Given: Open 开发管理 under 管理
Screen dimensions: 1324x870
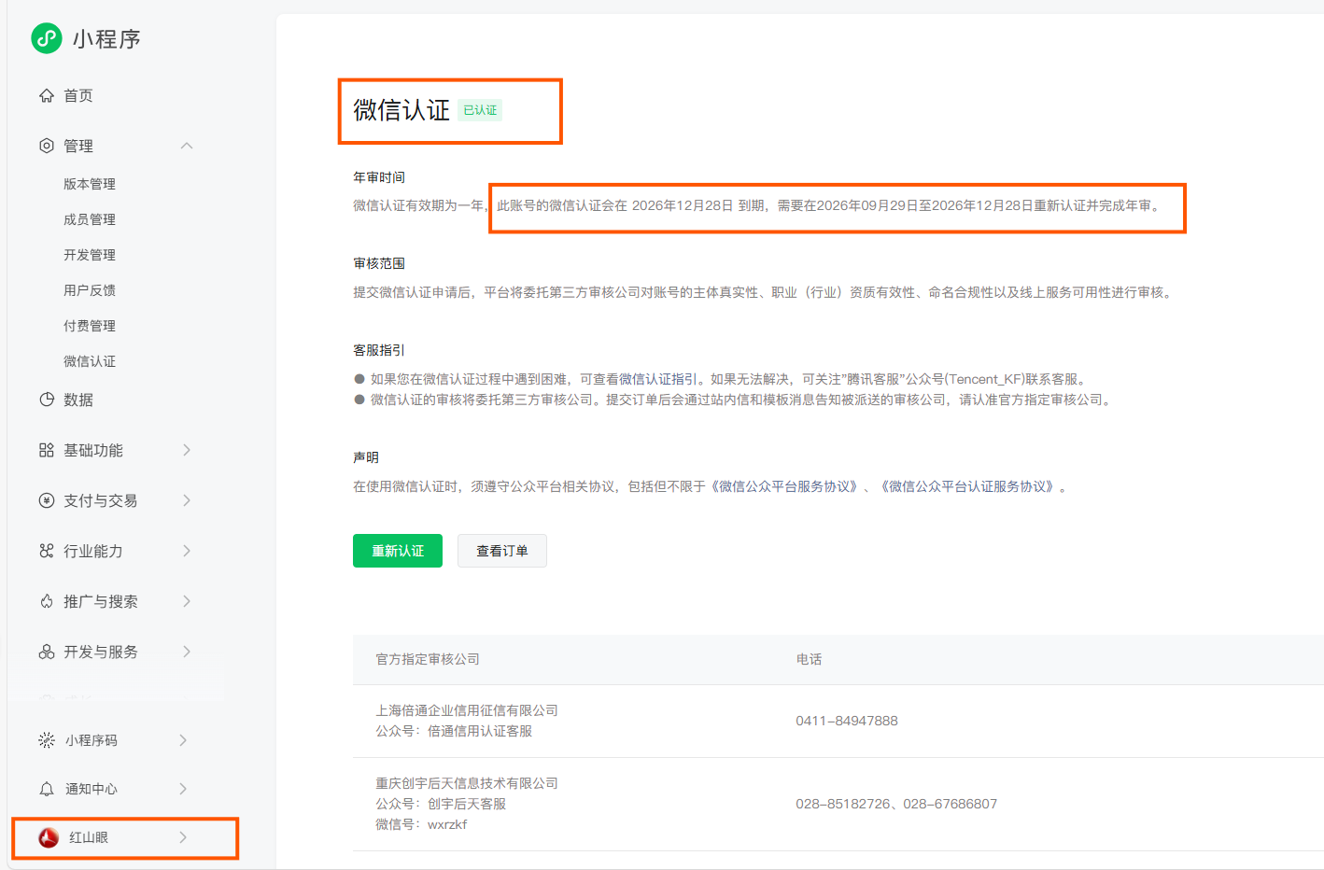Looking at the screenshot, I should [x=90, y=255].
